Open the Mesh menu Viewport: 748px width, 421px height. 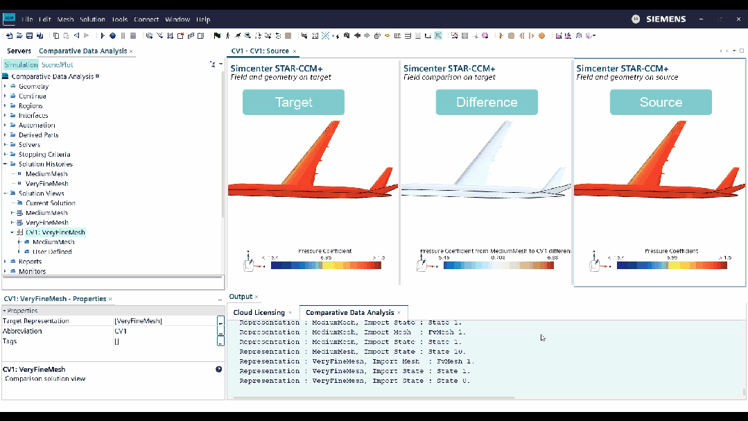(x=65, y=19)
